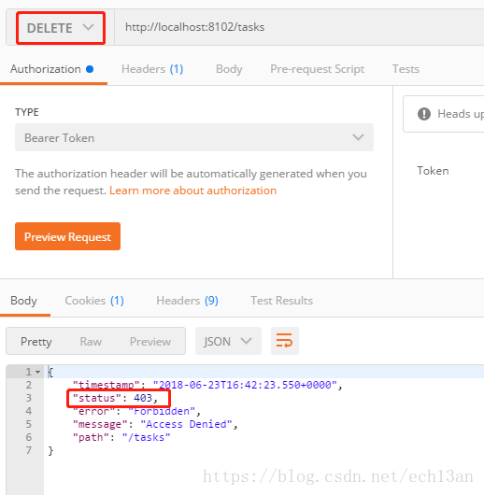Click the "timestamp" key text
484x495 pixels.
[106, 385]
